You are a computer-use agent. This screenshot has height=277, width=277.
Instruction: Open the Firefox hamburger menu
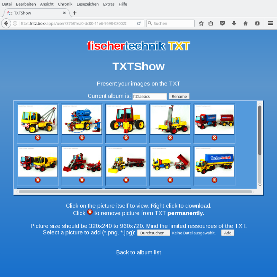[x=270, y=23]
